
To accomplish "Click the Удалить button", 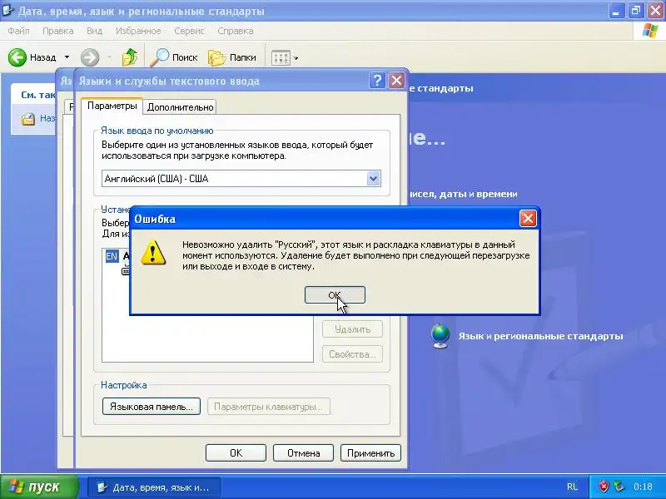I will (x=352, y=329).
